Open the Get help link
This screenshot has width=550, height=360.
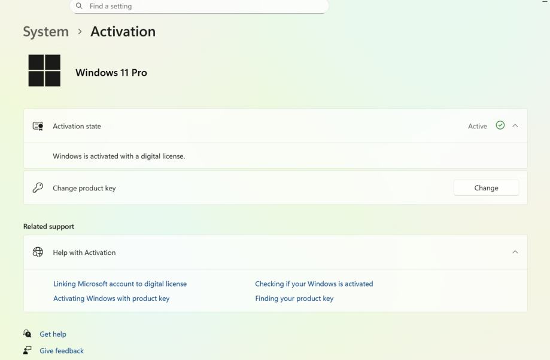(53, 334)
